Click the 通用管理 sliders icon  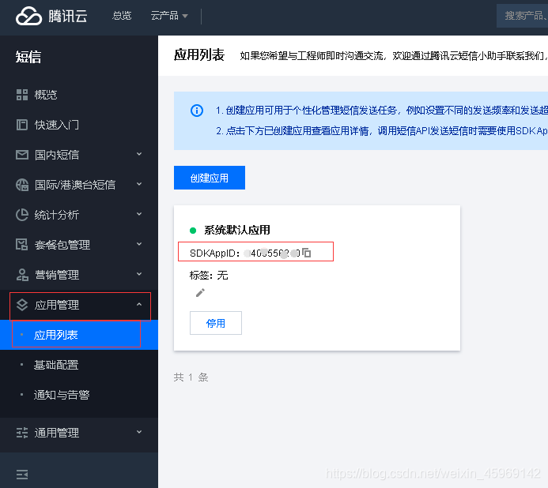point(22,433)
